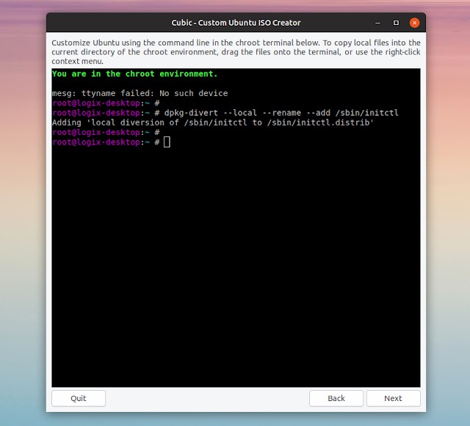Screen dimensions: 470x426
Task: Minimize the Cubic window
Action: click(377, 23)
